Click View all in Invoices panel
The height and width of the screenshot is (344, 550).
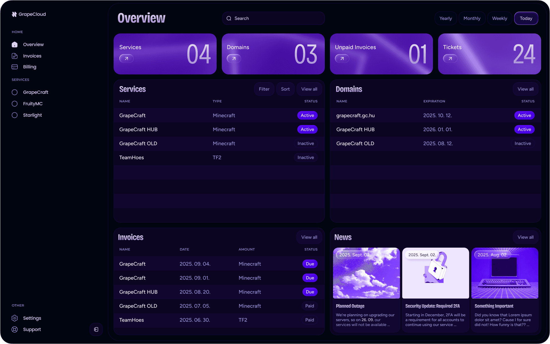(x=309, y=237)
